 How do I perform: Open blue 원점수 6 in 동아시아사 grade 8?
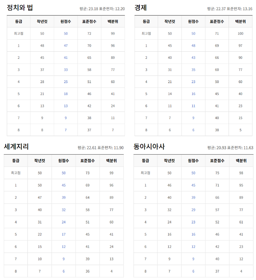pyautogui.click(x=193, y=271)
